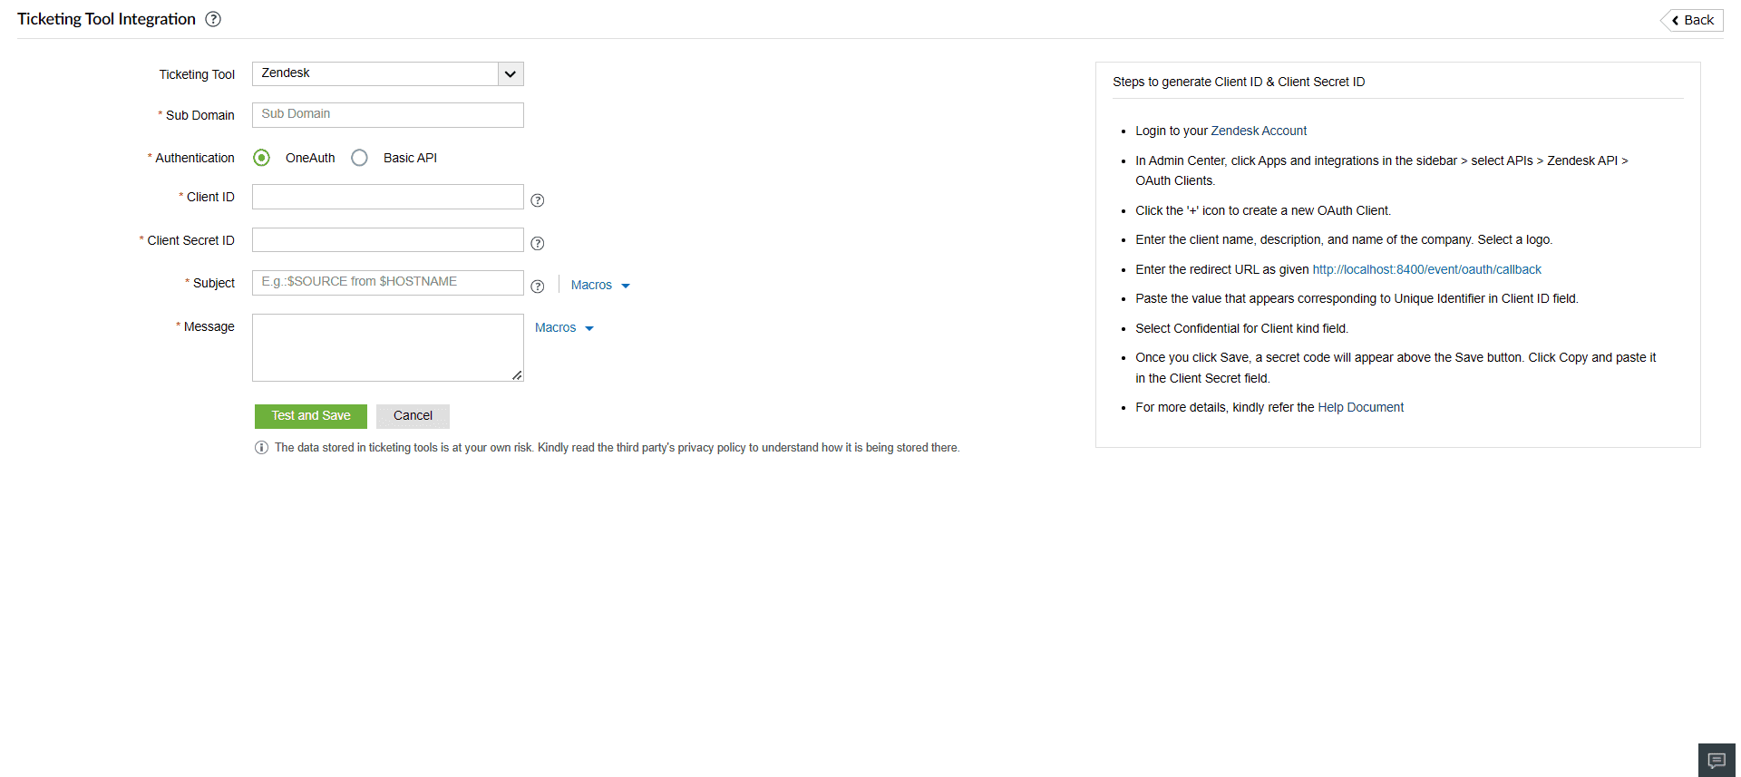Screen dimensions: 1741x777
Task: Click the 'Select Confidential for Client kind field.' step
Action: (x=1241, y=328)
